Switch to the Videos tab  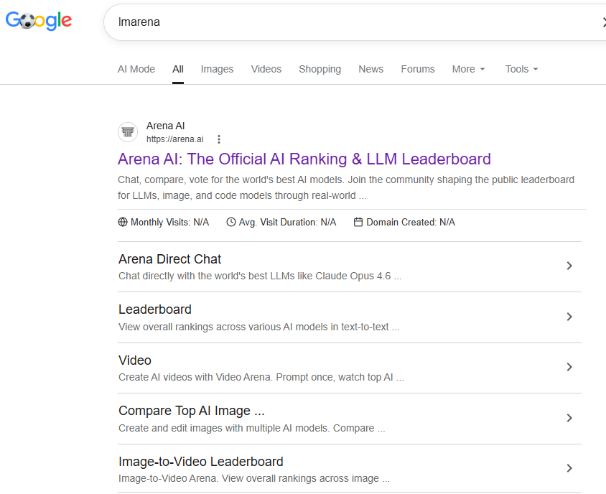(266, 69)
